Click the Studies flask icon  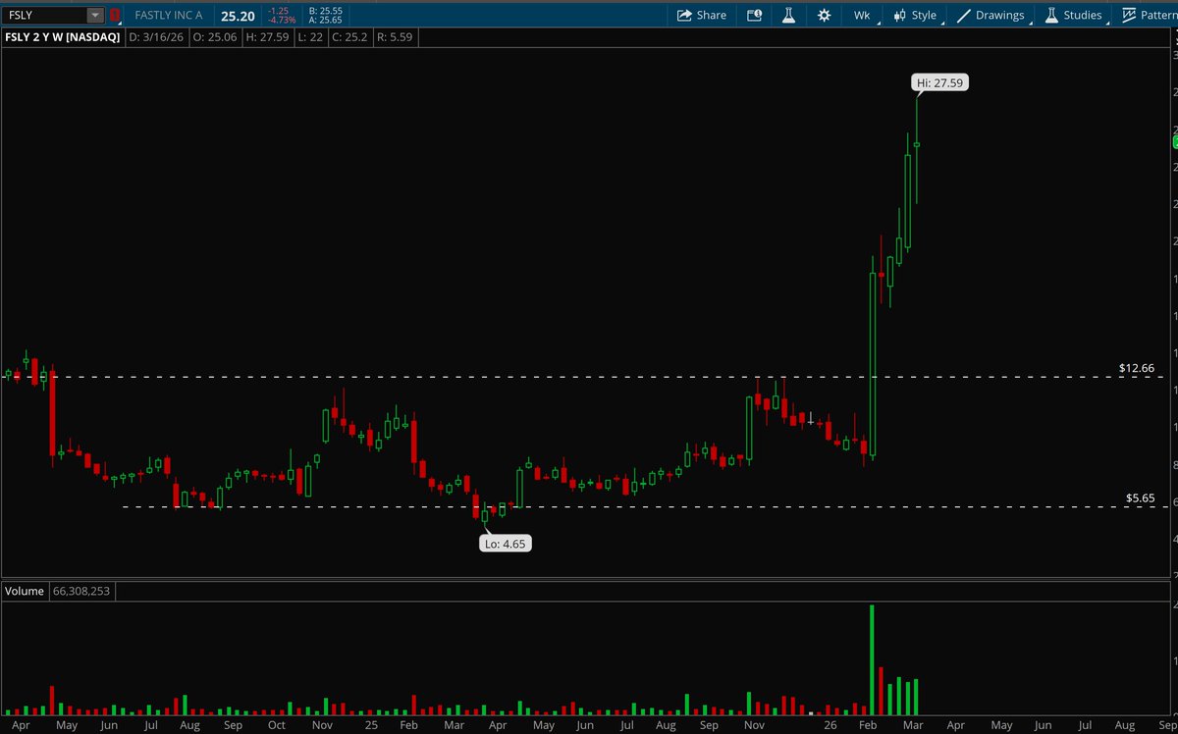[x=1050, y=15]
